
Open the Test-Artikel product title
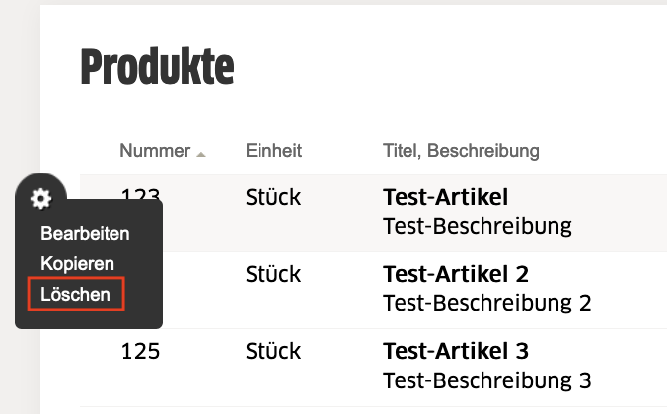coord(445,197)
